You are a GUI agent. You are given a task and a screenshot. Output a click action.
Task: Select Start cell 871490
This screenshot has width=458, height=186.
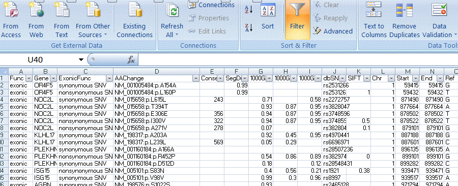[408, 100]
